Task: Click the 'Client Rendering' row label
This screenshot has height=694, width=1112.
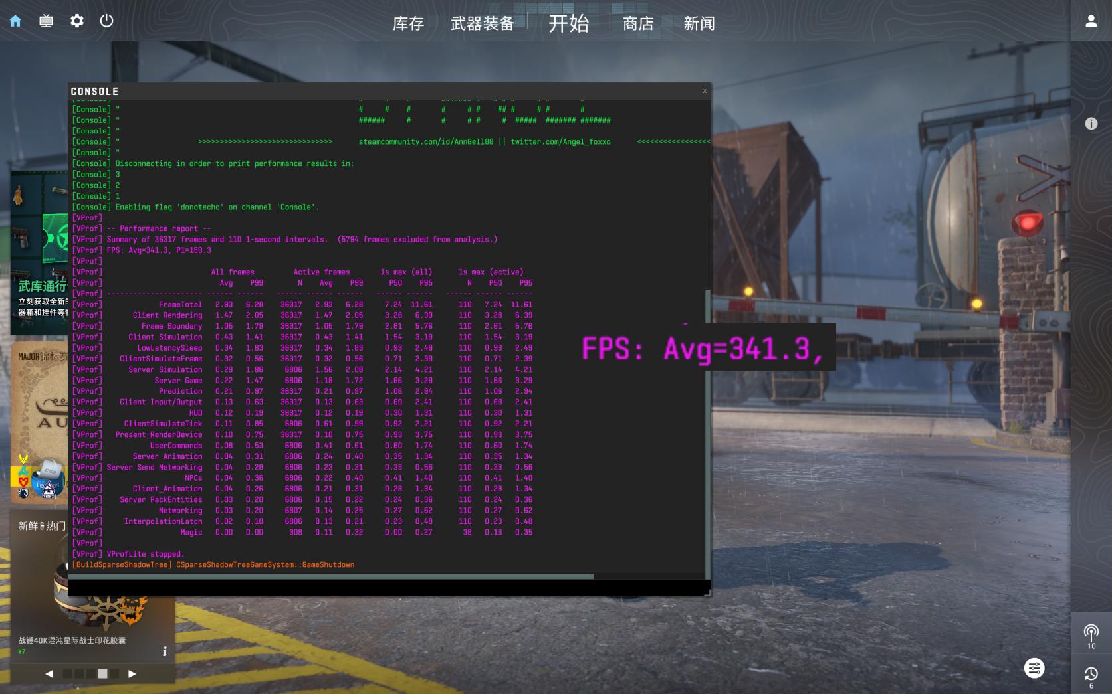Action: (167, 315)
